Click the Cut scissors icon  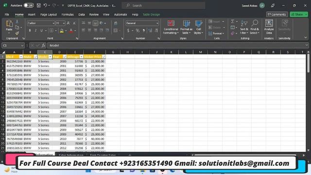17,21
